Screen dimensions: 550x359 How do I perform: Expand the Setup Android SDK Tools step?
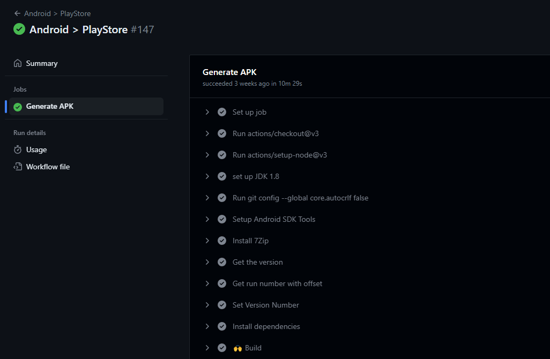coord(207,219)
